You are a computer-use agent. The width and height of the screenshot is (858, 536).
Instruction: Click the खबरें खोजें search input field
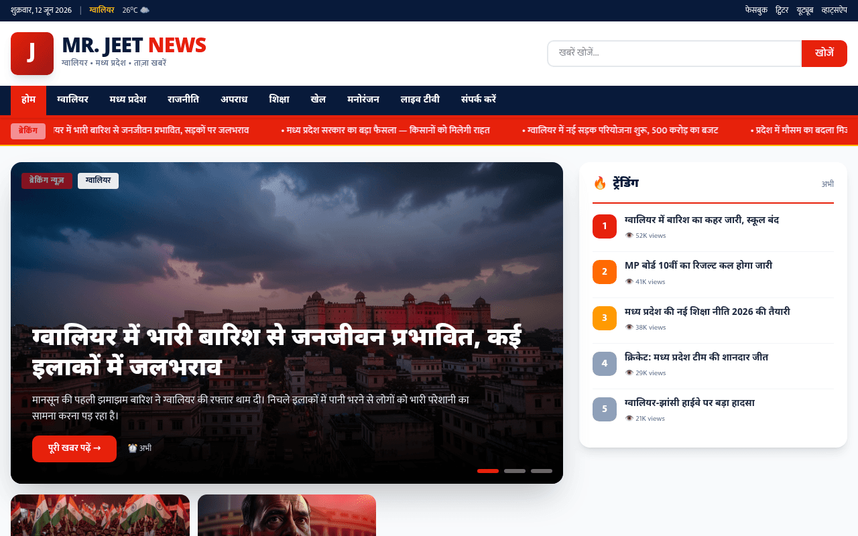pos(674,54)
